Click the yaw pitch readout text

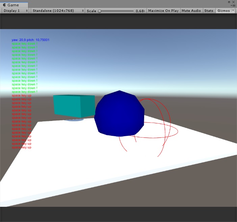[x=30, y=40]
